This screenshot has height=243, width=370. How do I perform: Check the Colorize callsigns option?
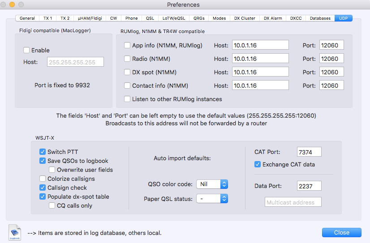tap(43, 179)
